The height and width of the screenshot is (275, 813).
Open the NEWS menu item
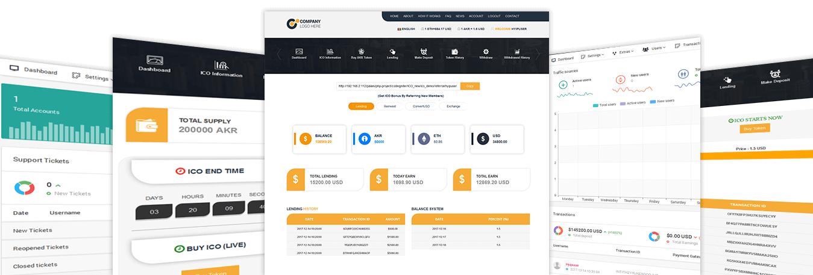pos(460,16)
